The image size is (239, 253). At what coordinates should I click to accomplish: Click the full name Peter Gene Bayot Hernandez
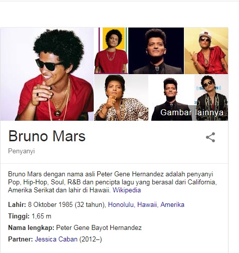click(x=99, y=227)
